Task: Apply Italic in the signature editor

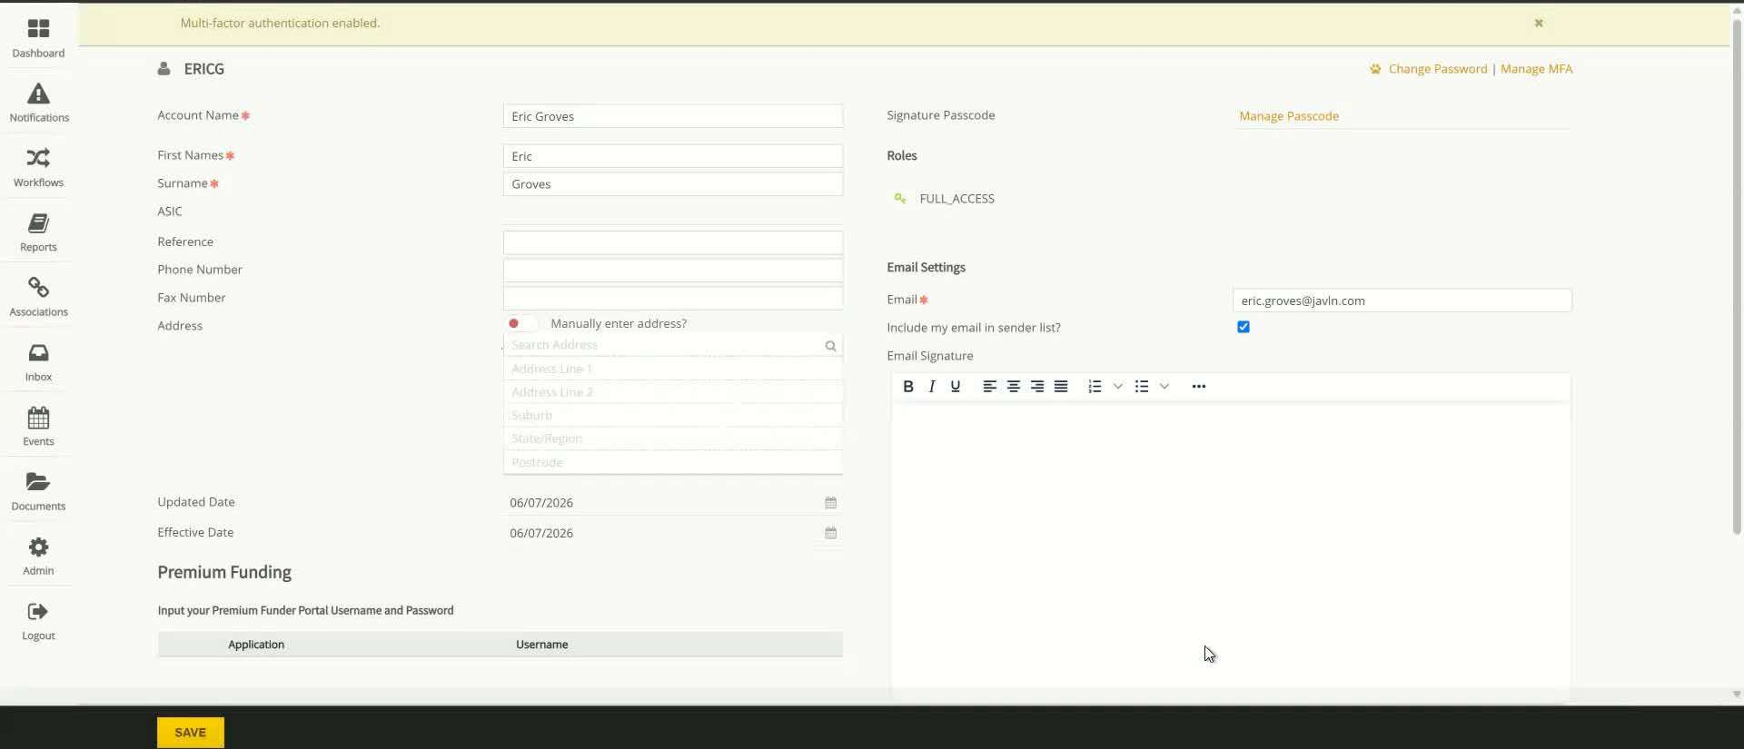Action: point(931,387)
